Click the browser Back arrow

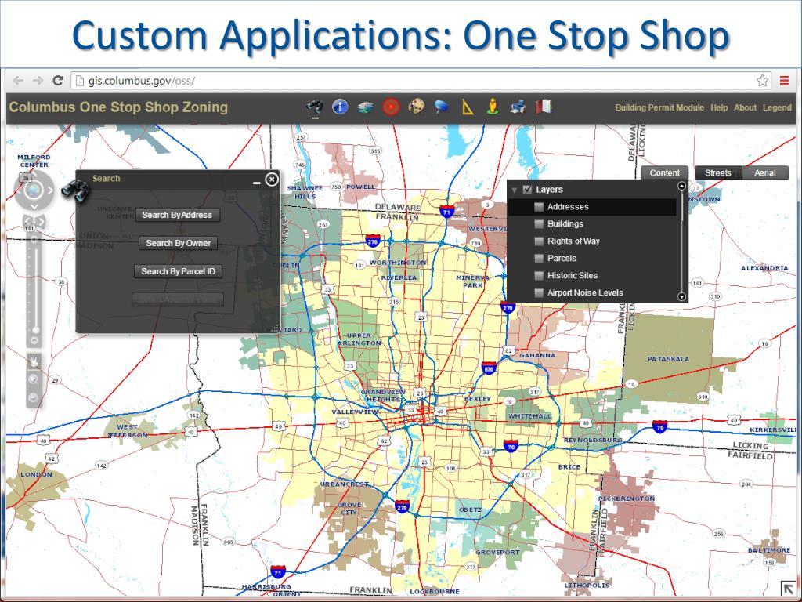click(x=19, y=81)
